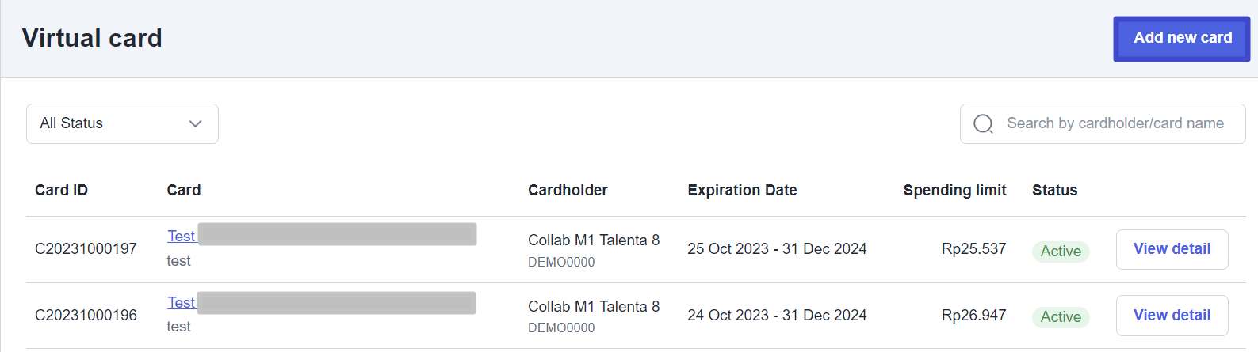This screenshot has height=352, width=1258.
Task: Click the Status column header
Action: point(1054,191)
